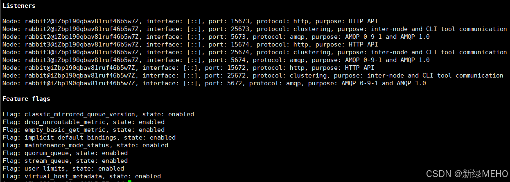Click port 25674 on rabbit3 clustering line
This screenshot has height=182, width=510.
[x=240, y=52]
